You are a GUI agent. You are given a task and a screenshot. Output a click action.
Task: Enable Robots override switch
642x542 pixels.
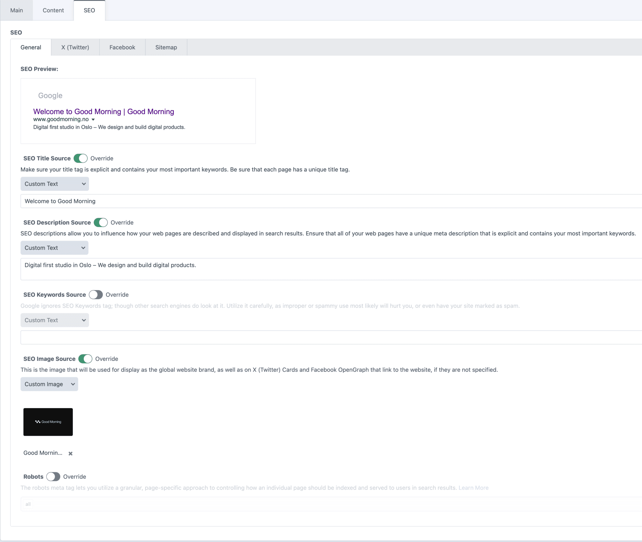tap(53, 476)
